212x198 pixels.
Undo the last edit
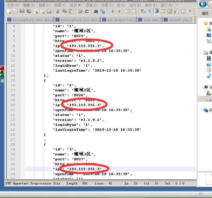[80, 12]
